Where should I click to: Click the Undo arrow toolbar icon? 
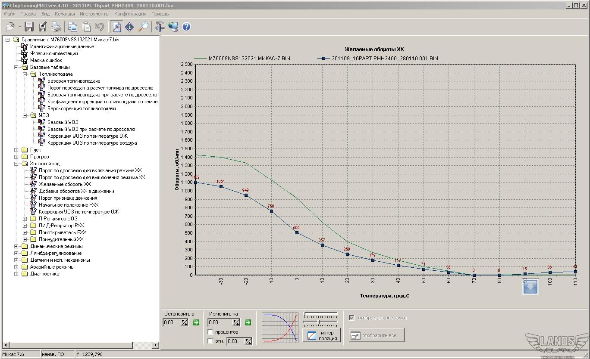[100, 27]
